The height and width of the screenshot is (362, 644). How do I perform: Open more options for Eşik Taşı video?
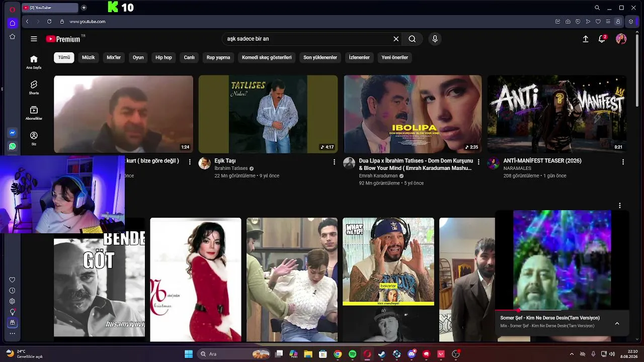pyautogui.click(x=334, y=161)
